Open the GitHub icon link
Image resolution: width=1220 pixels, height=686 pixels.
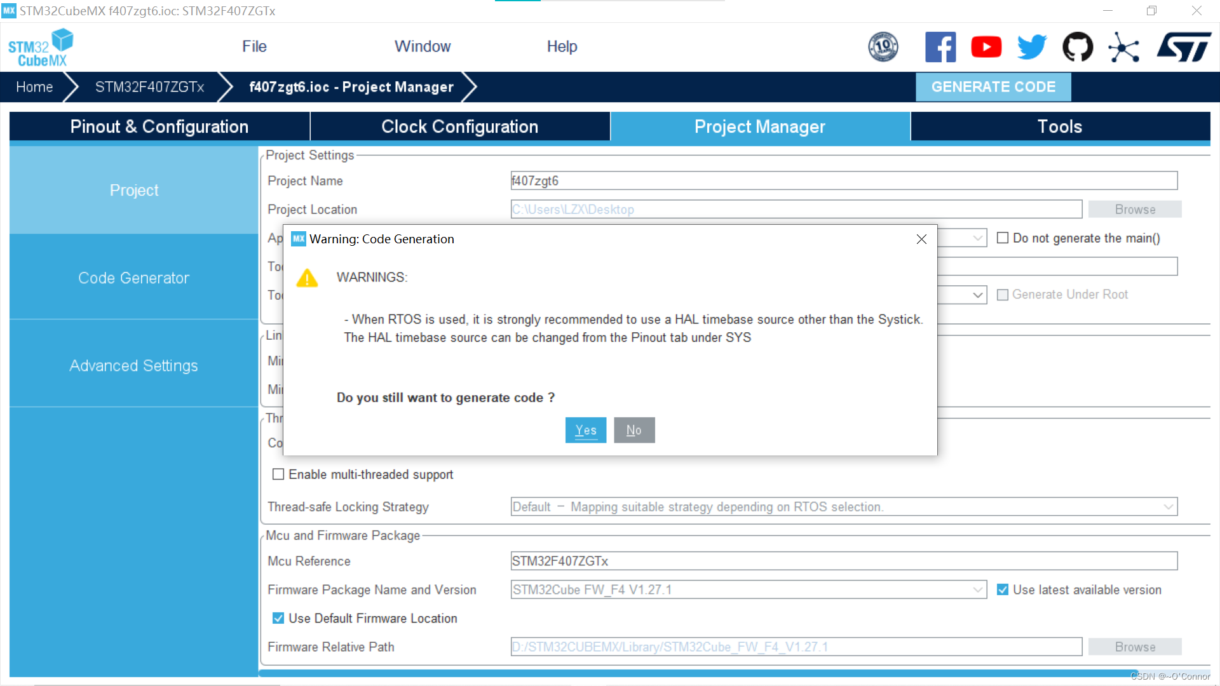1078,47
